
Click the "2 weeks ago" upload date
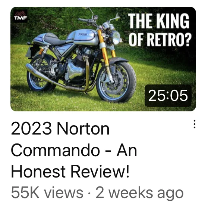139,193
